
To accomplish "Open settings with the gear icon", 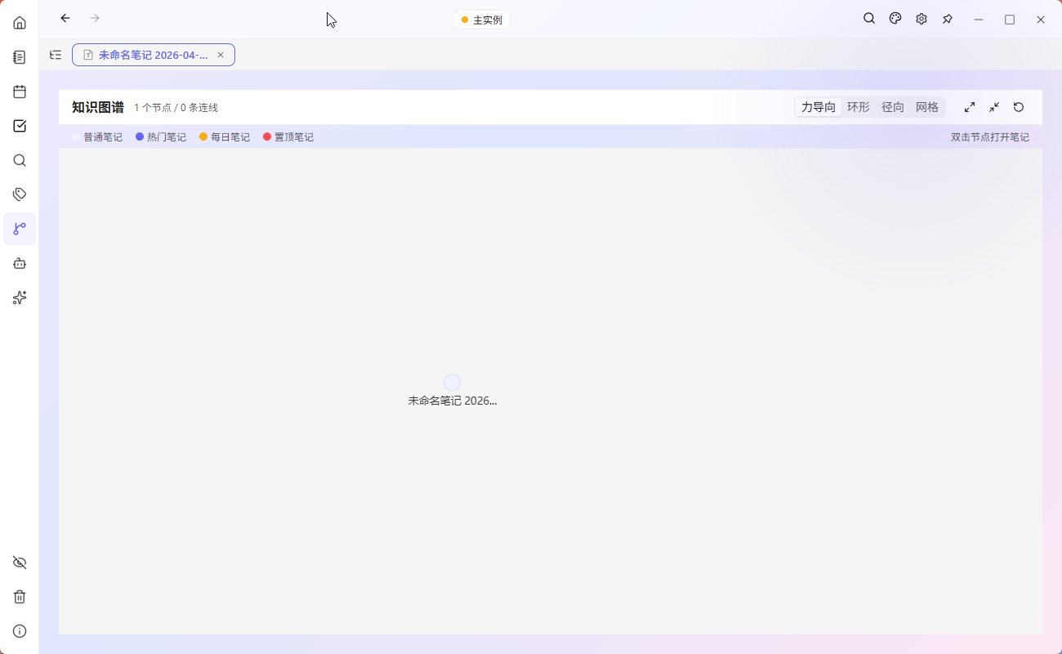I will (x=921, y=18).
